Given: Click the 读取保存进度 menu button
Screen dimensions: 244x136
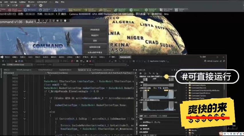Looking at the screenshot, I should pos(95,47).
